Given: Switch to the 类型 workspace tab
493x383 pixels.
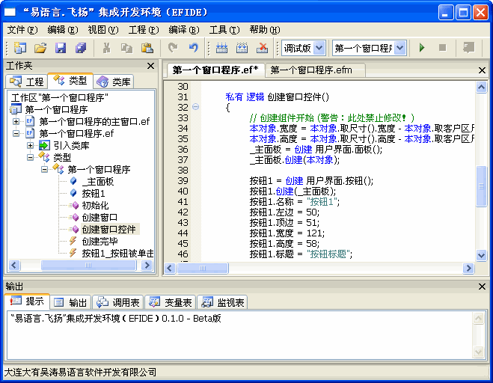Looking at the screenshot, I should pyautogui.click(x=70, y=81).
